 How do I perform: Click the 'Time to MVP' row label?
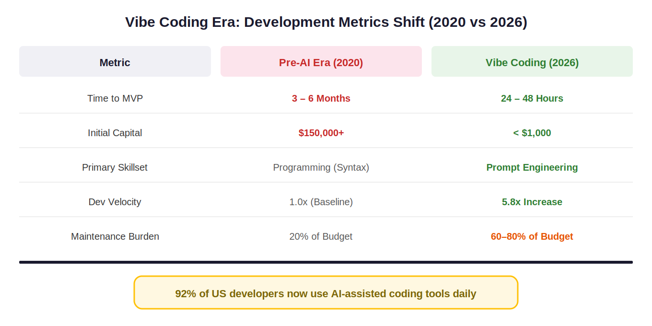[x=115, y=98]
